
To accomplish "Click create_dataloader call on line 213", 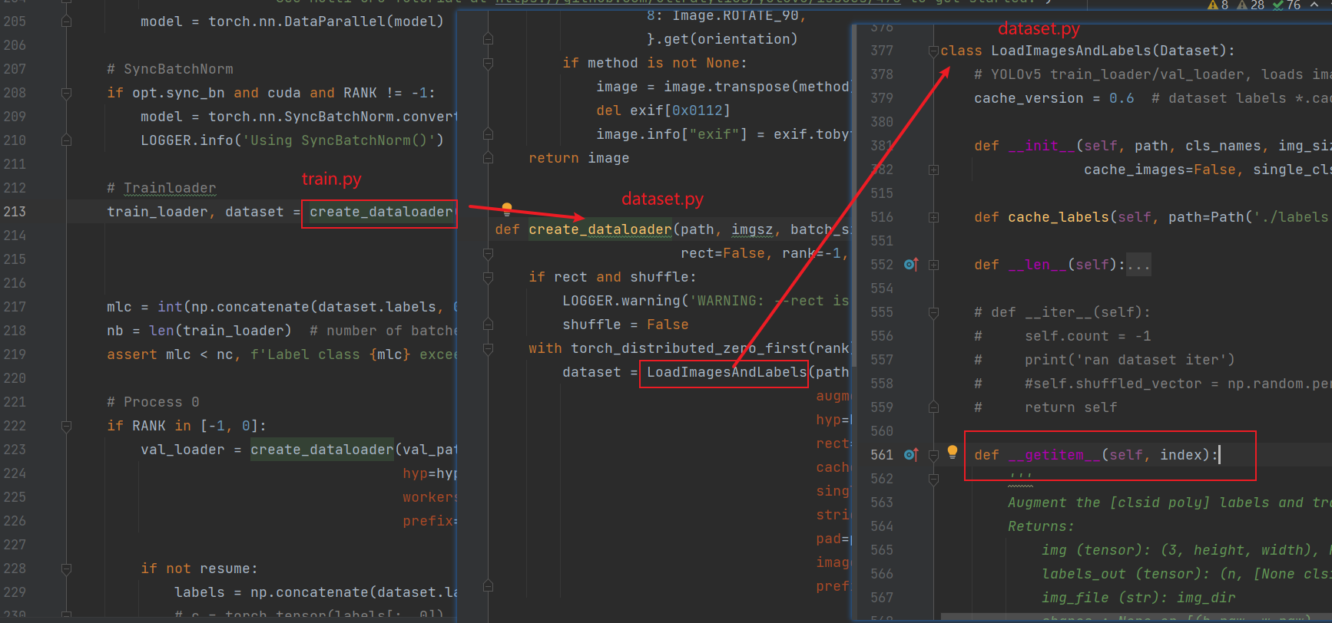I will 381,212.
